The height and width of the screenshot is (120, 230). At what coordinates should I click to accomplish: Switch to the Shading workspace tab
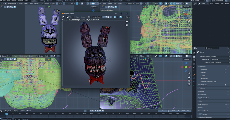pos(78,1)
